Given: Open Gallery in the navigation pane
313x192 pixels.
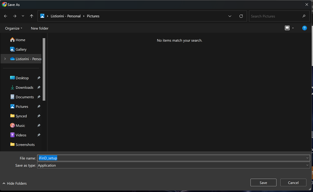Looking at the screenshot, I should point(21,50).
